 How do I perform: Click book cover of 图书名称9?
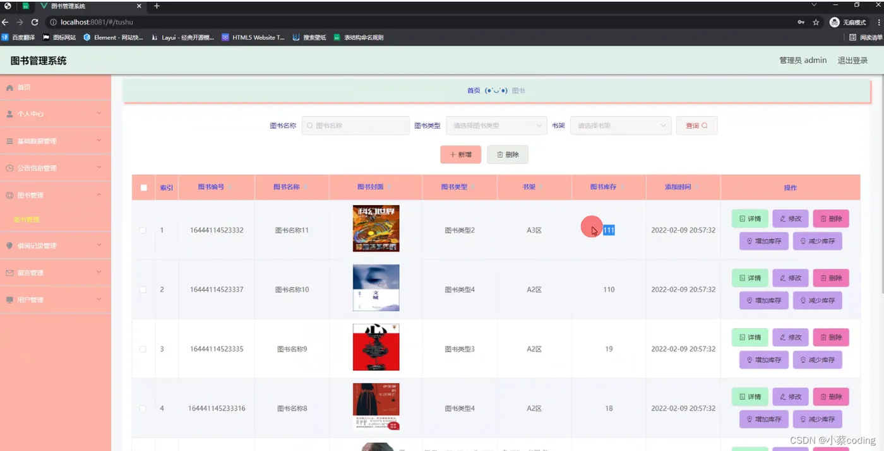376,347
